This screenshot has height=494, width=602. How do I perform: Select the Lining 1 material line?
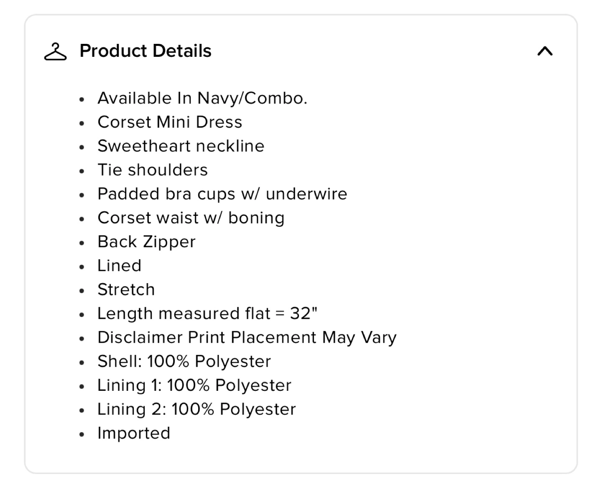pos(194,385)
